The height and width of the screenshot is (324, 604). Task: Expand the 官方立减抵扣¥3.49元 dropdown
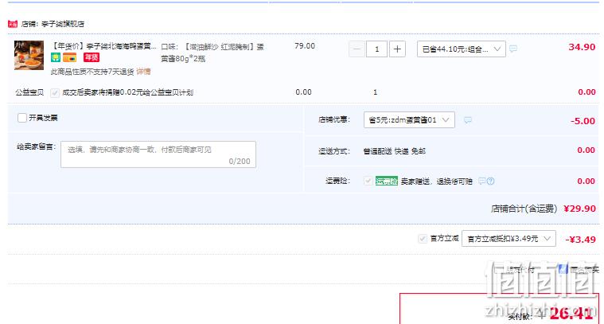509,239
